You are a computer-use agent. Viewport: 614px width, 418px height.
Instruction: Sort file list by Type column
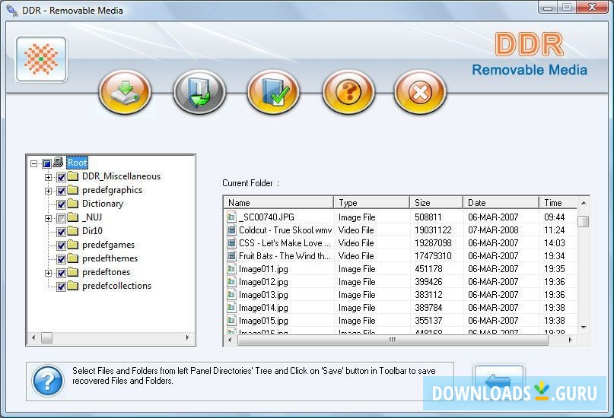pyautogui.click(x=371, y=203)
